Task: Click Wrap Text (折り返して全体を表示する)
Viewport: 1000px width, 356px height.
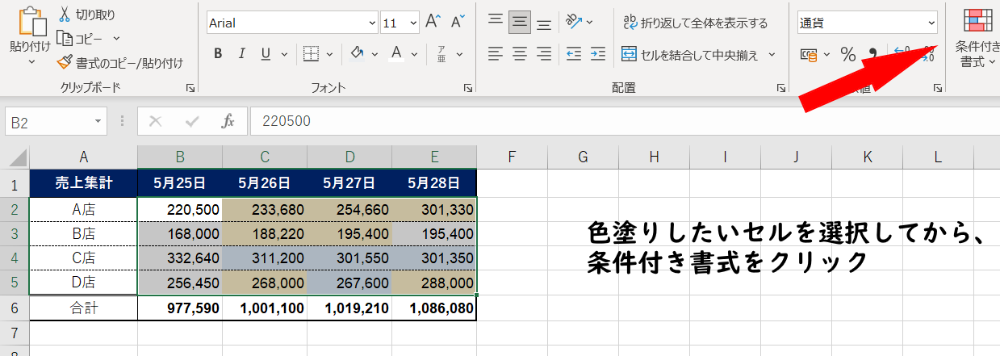Action: (695, 23)
